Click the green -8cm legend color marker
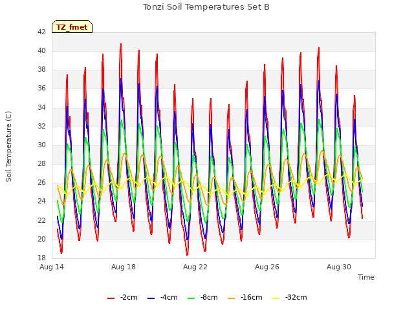This screenshot has width=414, height=310. coord(191,298)
